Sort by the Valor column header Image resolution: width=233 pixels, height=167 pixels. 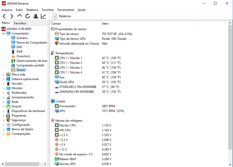click(x=147, y=24)
